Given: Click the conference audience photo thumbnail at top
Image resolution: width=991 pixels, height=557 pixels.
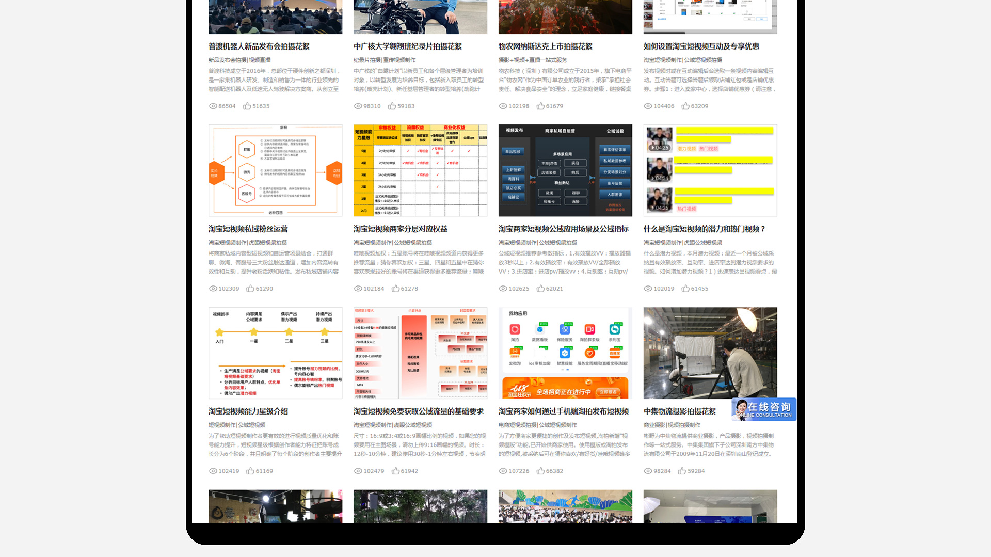Looking at the screenshot, I should (275, 17).
